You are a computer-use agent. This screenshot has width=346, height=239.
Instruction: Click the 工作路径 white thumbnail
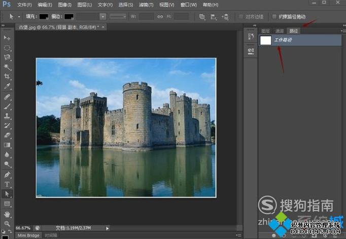point(265,41)
